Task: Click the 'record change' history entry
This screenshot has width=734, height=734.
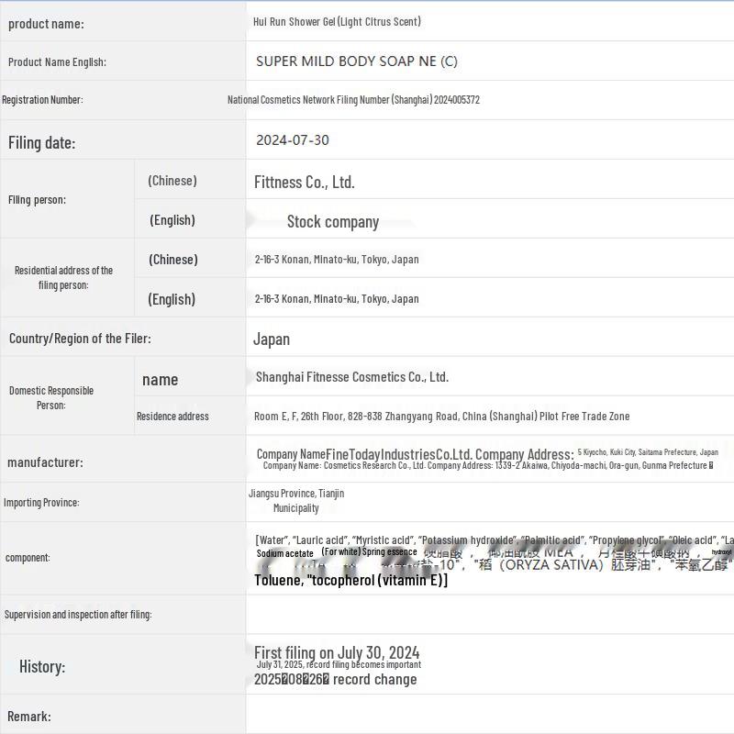Action: click(335, 680)
